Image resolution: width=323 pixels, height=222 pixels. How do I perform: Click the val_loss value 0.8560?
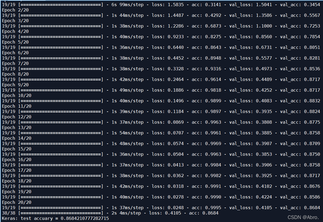pos(264,37)
